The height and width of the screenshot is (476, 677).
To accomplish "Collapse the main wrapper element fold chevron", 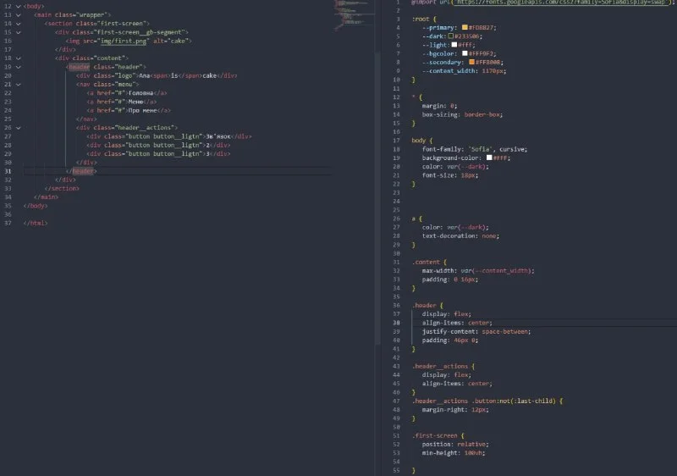I will click(19, 15).
